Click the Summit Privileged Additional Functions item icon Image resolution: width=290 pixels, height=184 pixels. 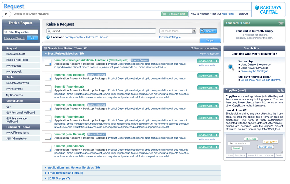pyautogui.click(x=48, y=63)
